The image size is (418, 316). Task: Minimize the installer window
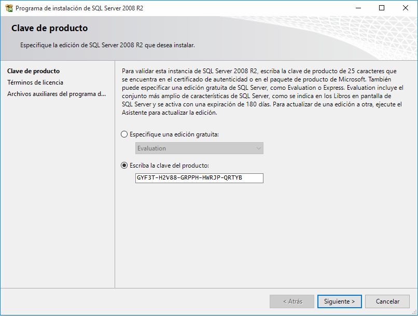[x=358, y=8]
